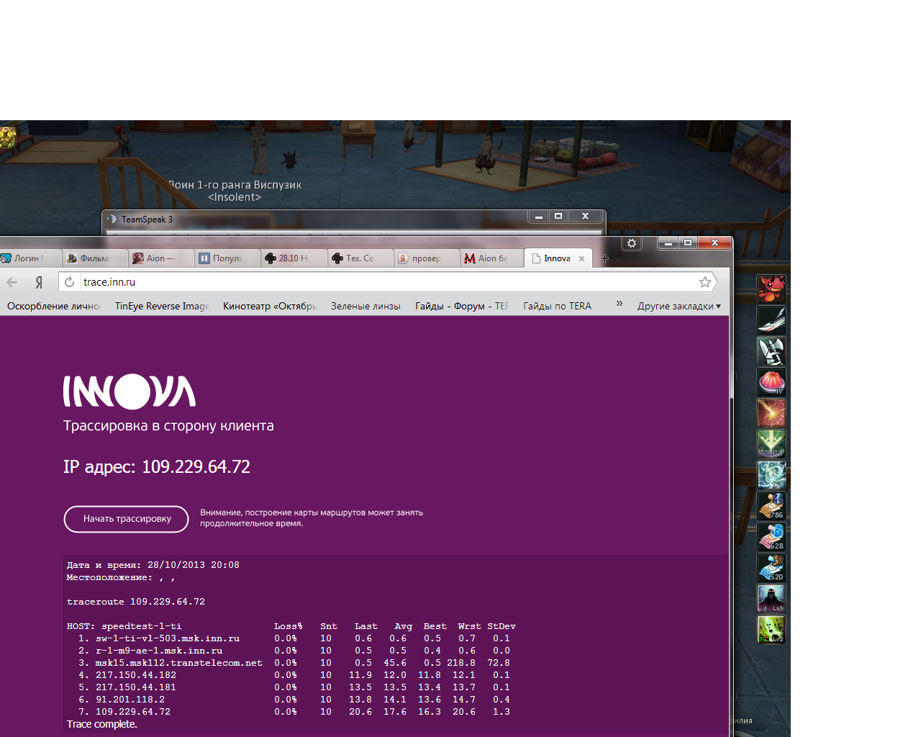Click the browser back arrow

click(x=12, y=282)
